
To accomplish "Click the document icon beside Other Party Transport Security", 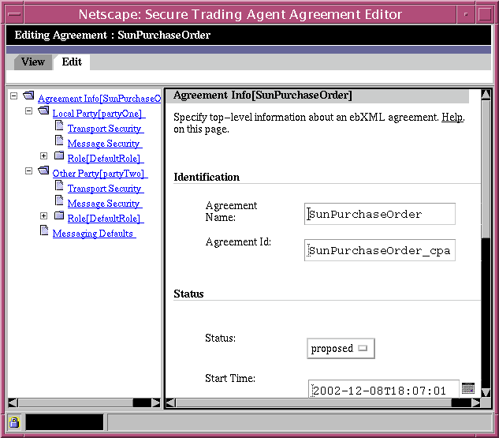I will (x=59, y=185).
